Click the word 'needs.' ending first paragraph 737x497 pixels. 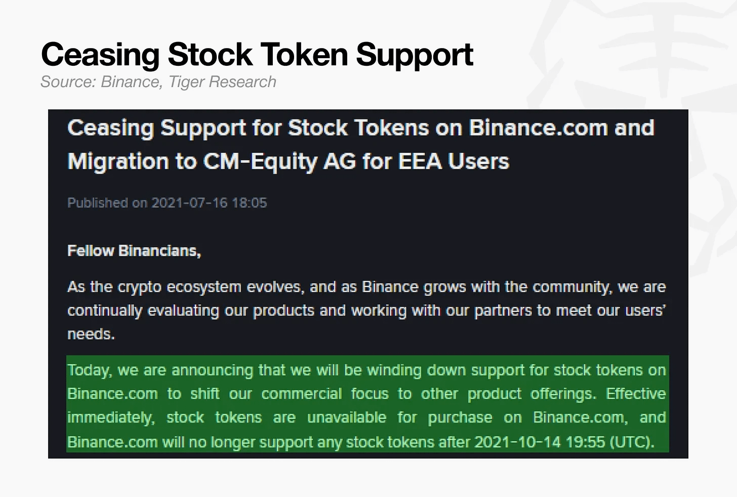pos(91,334)
